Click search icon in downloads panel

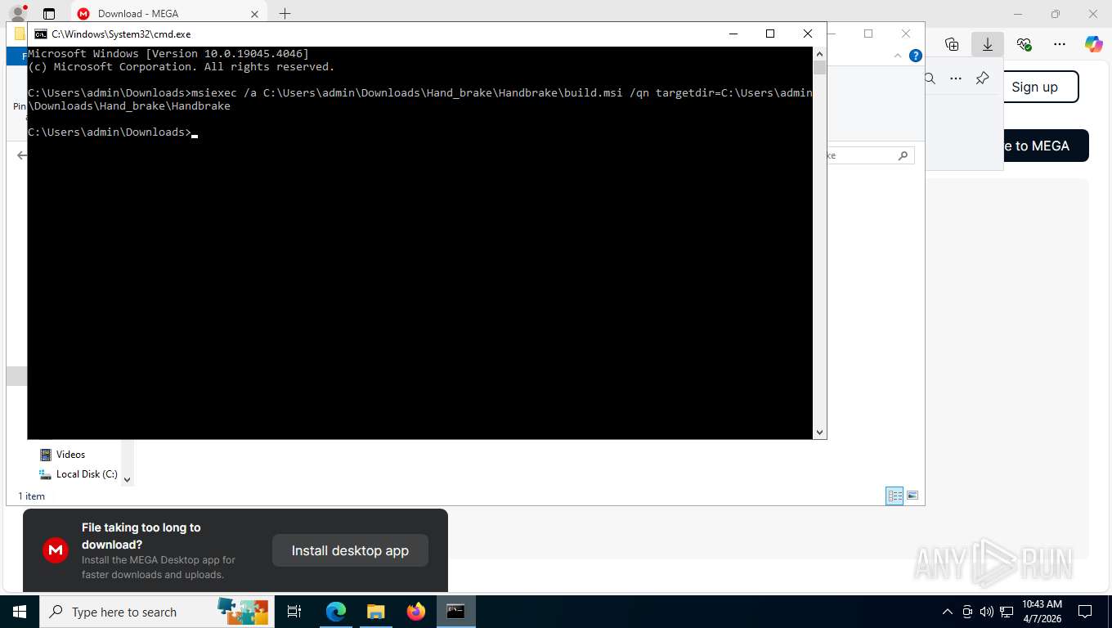pos(930,78)
